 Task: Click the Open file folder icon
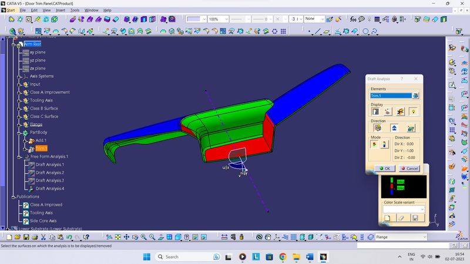[18, 237]
